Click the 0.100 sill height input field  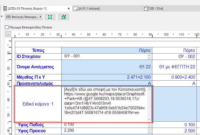click(104, 125)
